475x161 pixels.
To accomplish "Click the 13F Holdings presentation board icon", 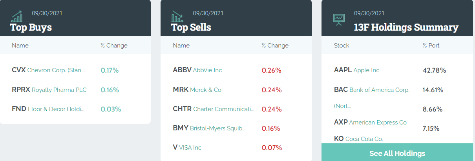I will (338, 18).
